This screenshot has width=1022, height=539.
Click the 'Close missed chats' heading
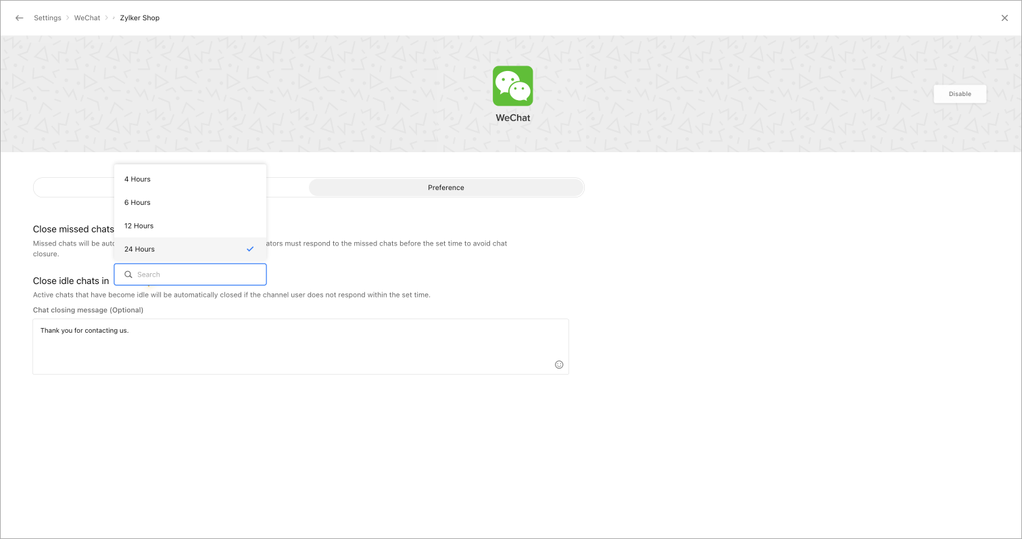(74, 229)
